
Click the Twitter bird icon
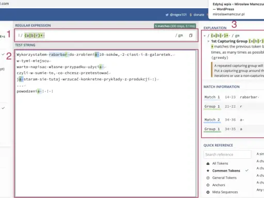[167, 15]
